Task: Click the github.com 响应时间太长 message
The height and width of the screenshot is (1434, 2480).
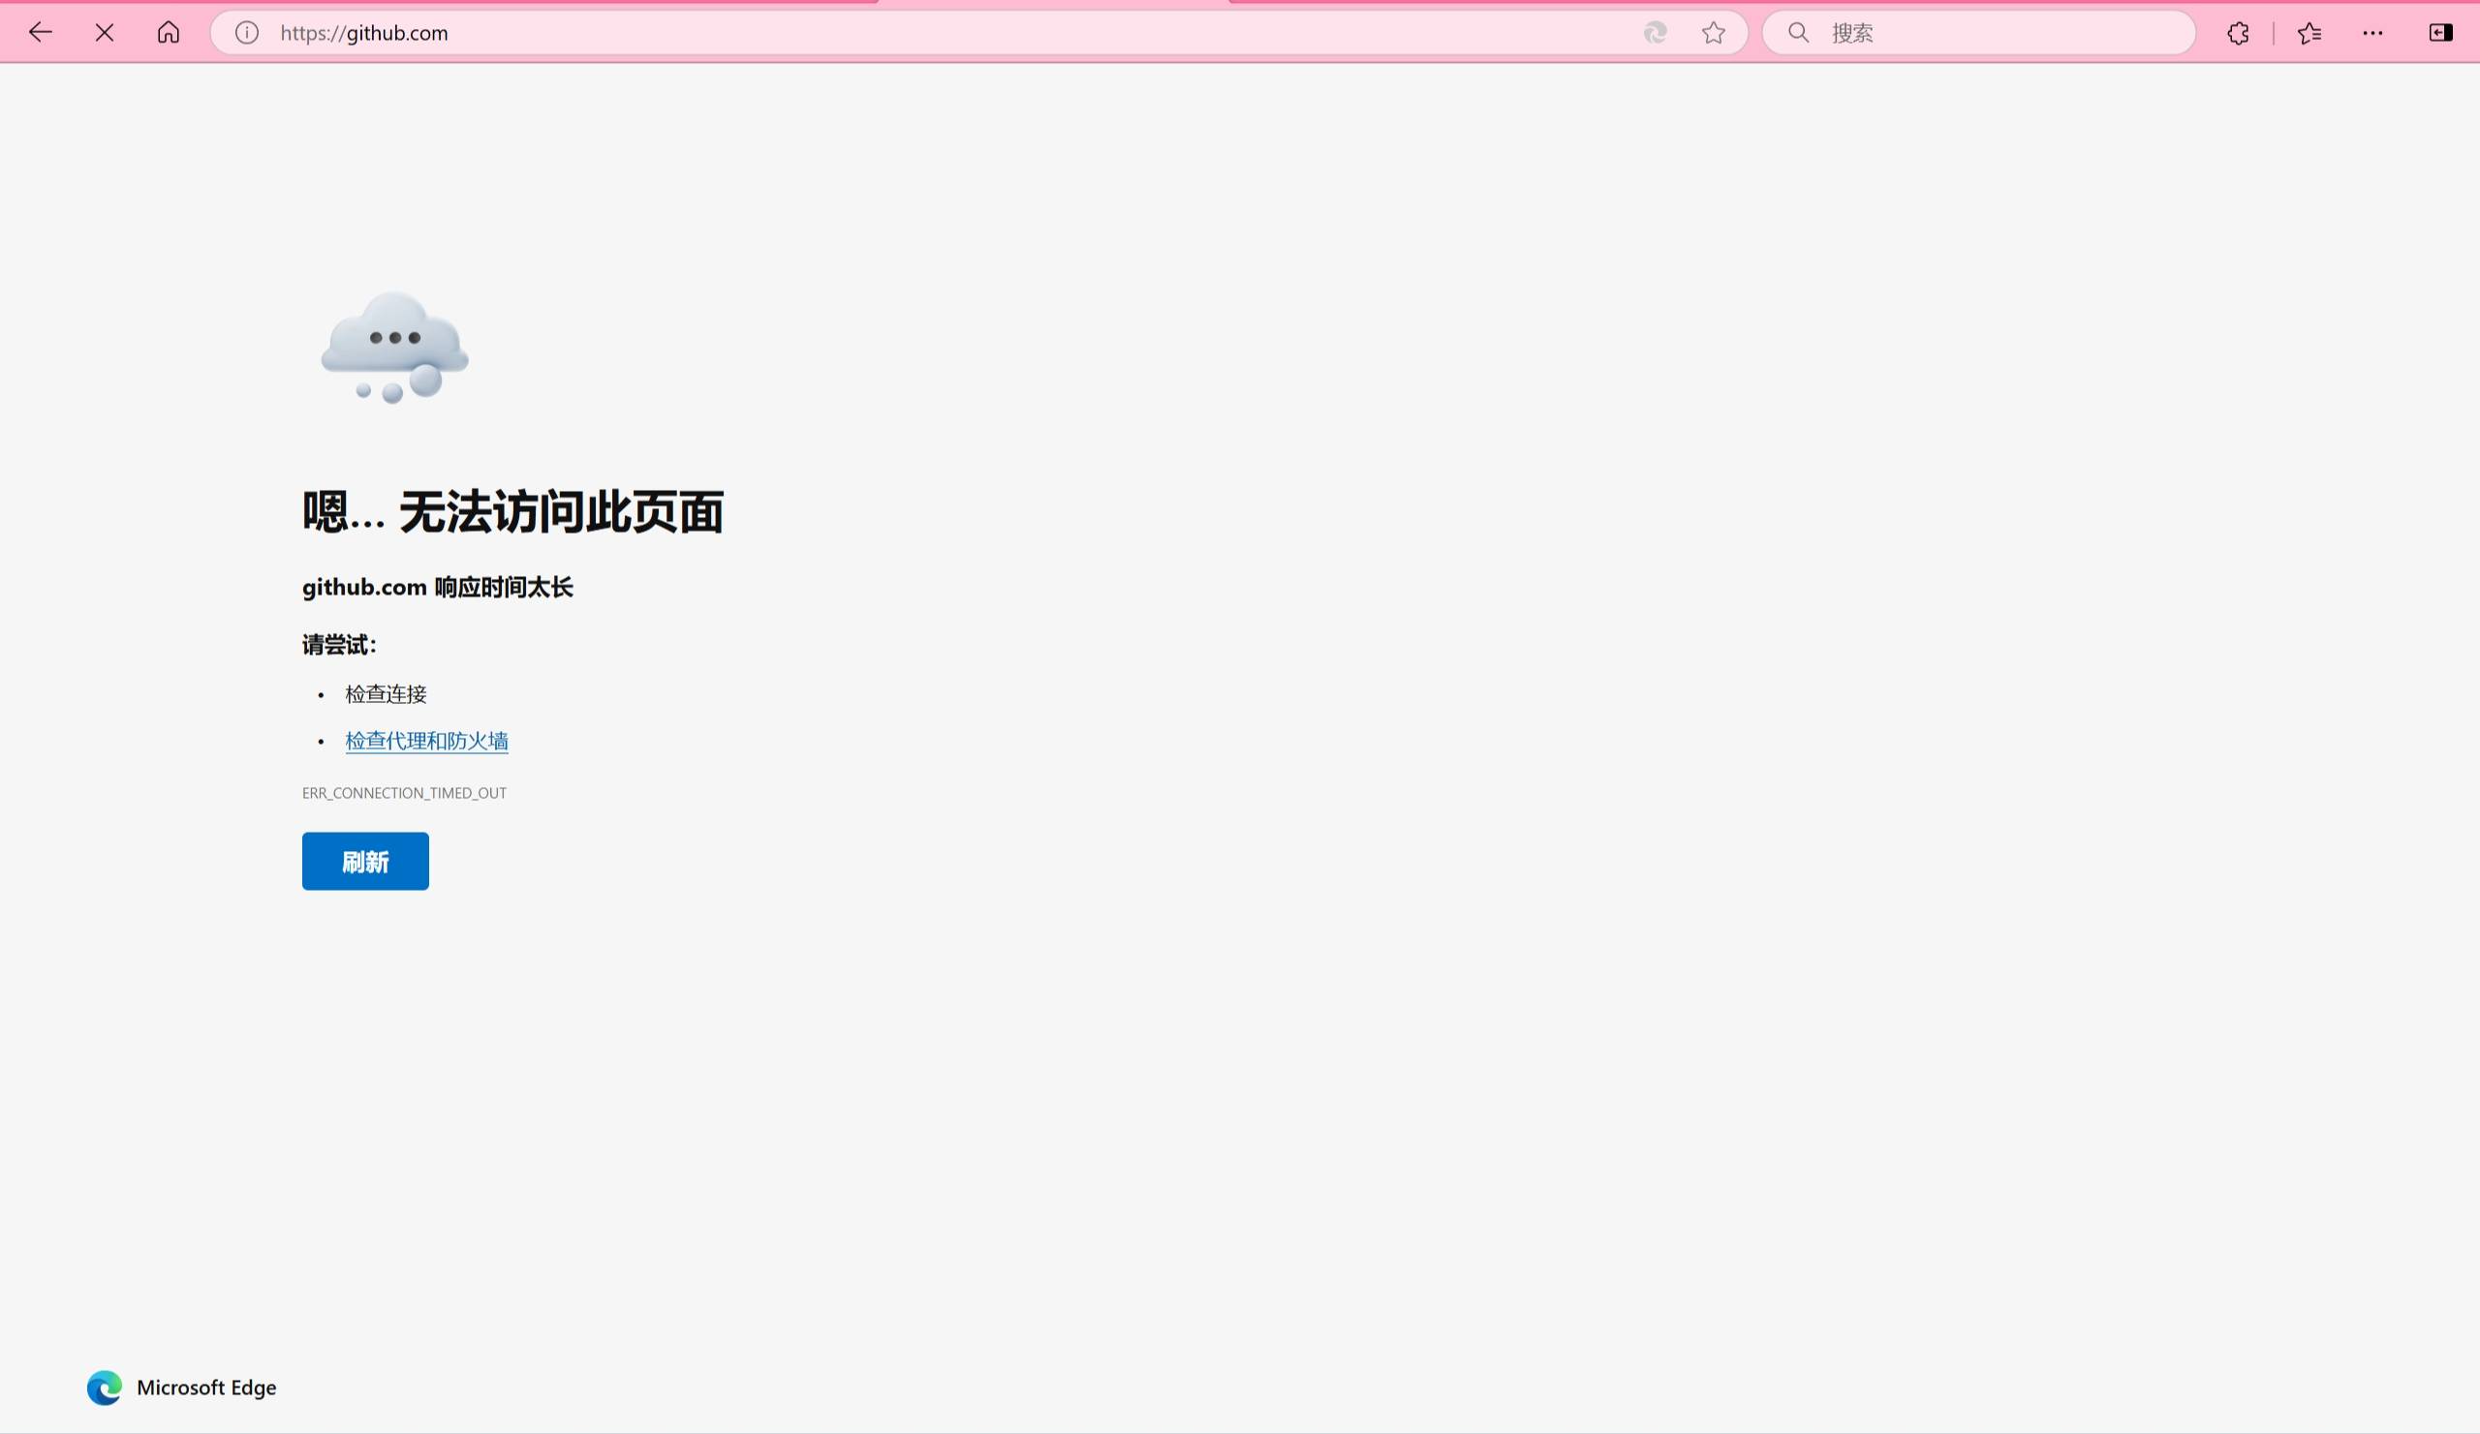Action: point(437,587)
